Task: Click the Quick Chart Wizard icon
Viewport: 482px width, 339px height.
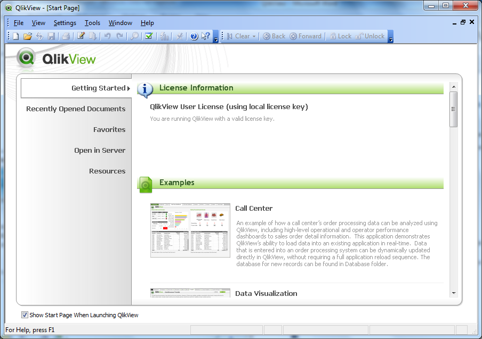Action: click(164, 36)
